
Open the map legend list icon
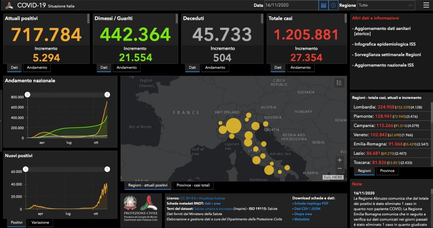point(339,83)
